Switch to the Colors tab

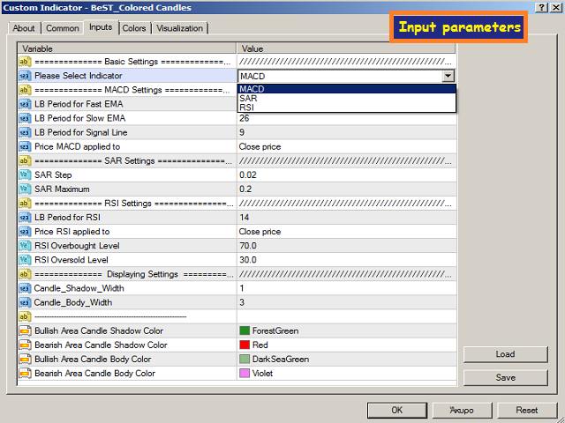point(134,28)
